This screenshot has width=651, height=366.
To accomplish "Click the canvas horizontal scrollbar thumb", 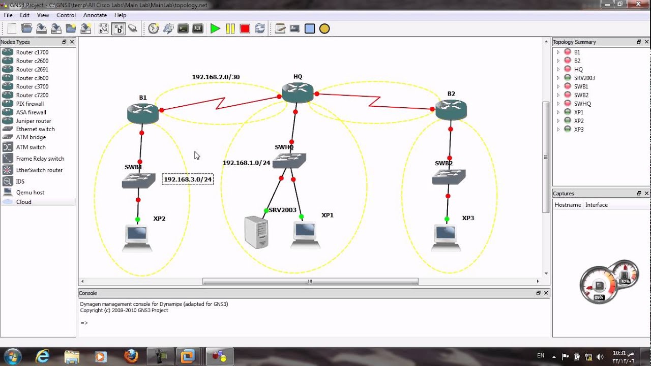I will [x=310, y=281].
